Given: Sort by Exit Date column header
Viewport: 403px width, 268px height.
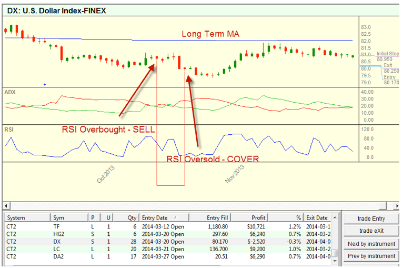Looking at the screenshot, I should click(317, 218).
